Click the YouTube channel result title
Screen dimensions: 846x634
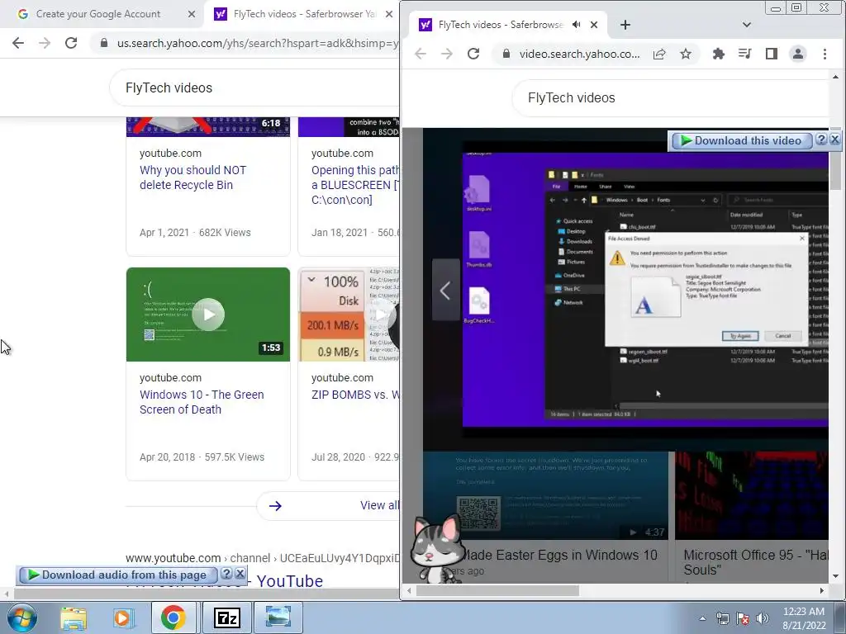tap(225, 581)
